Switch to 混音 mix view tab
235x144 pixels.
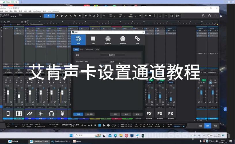pos(208,126)
